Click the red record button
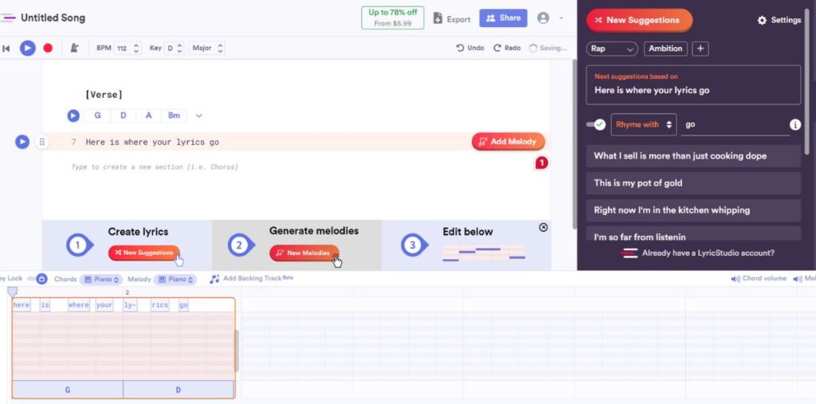The width and height of the screenshot is (816, 404). [48, 48]
